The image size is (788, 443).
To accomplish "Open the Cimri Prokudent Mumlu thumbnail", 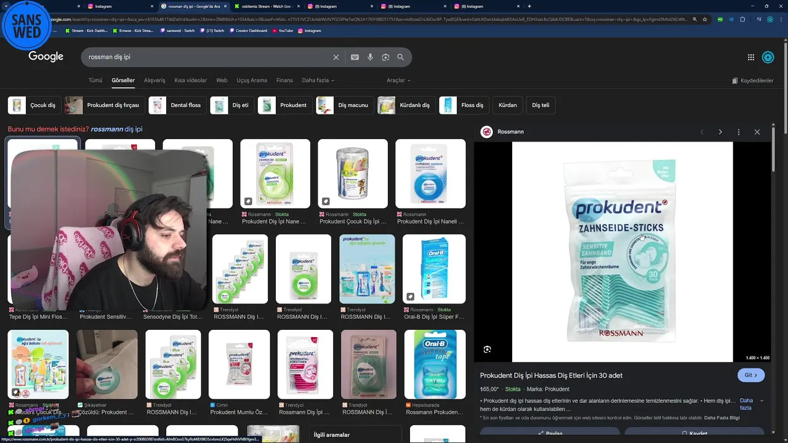I will point(239,364).
